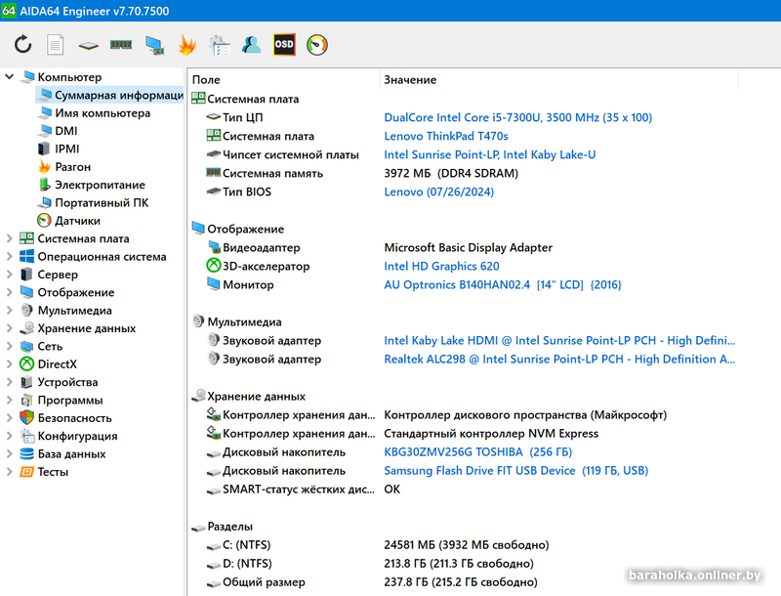
Task: Open the sensor gauge toolbar icon
Action: (x=316, y=45)
